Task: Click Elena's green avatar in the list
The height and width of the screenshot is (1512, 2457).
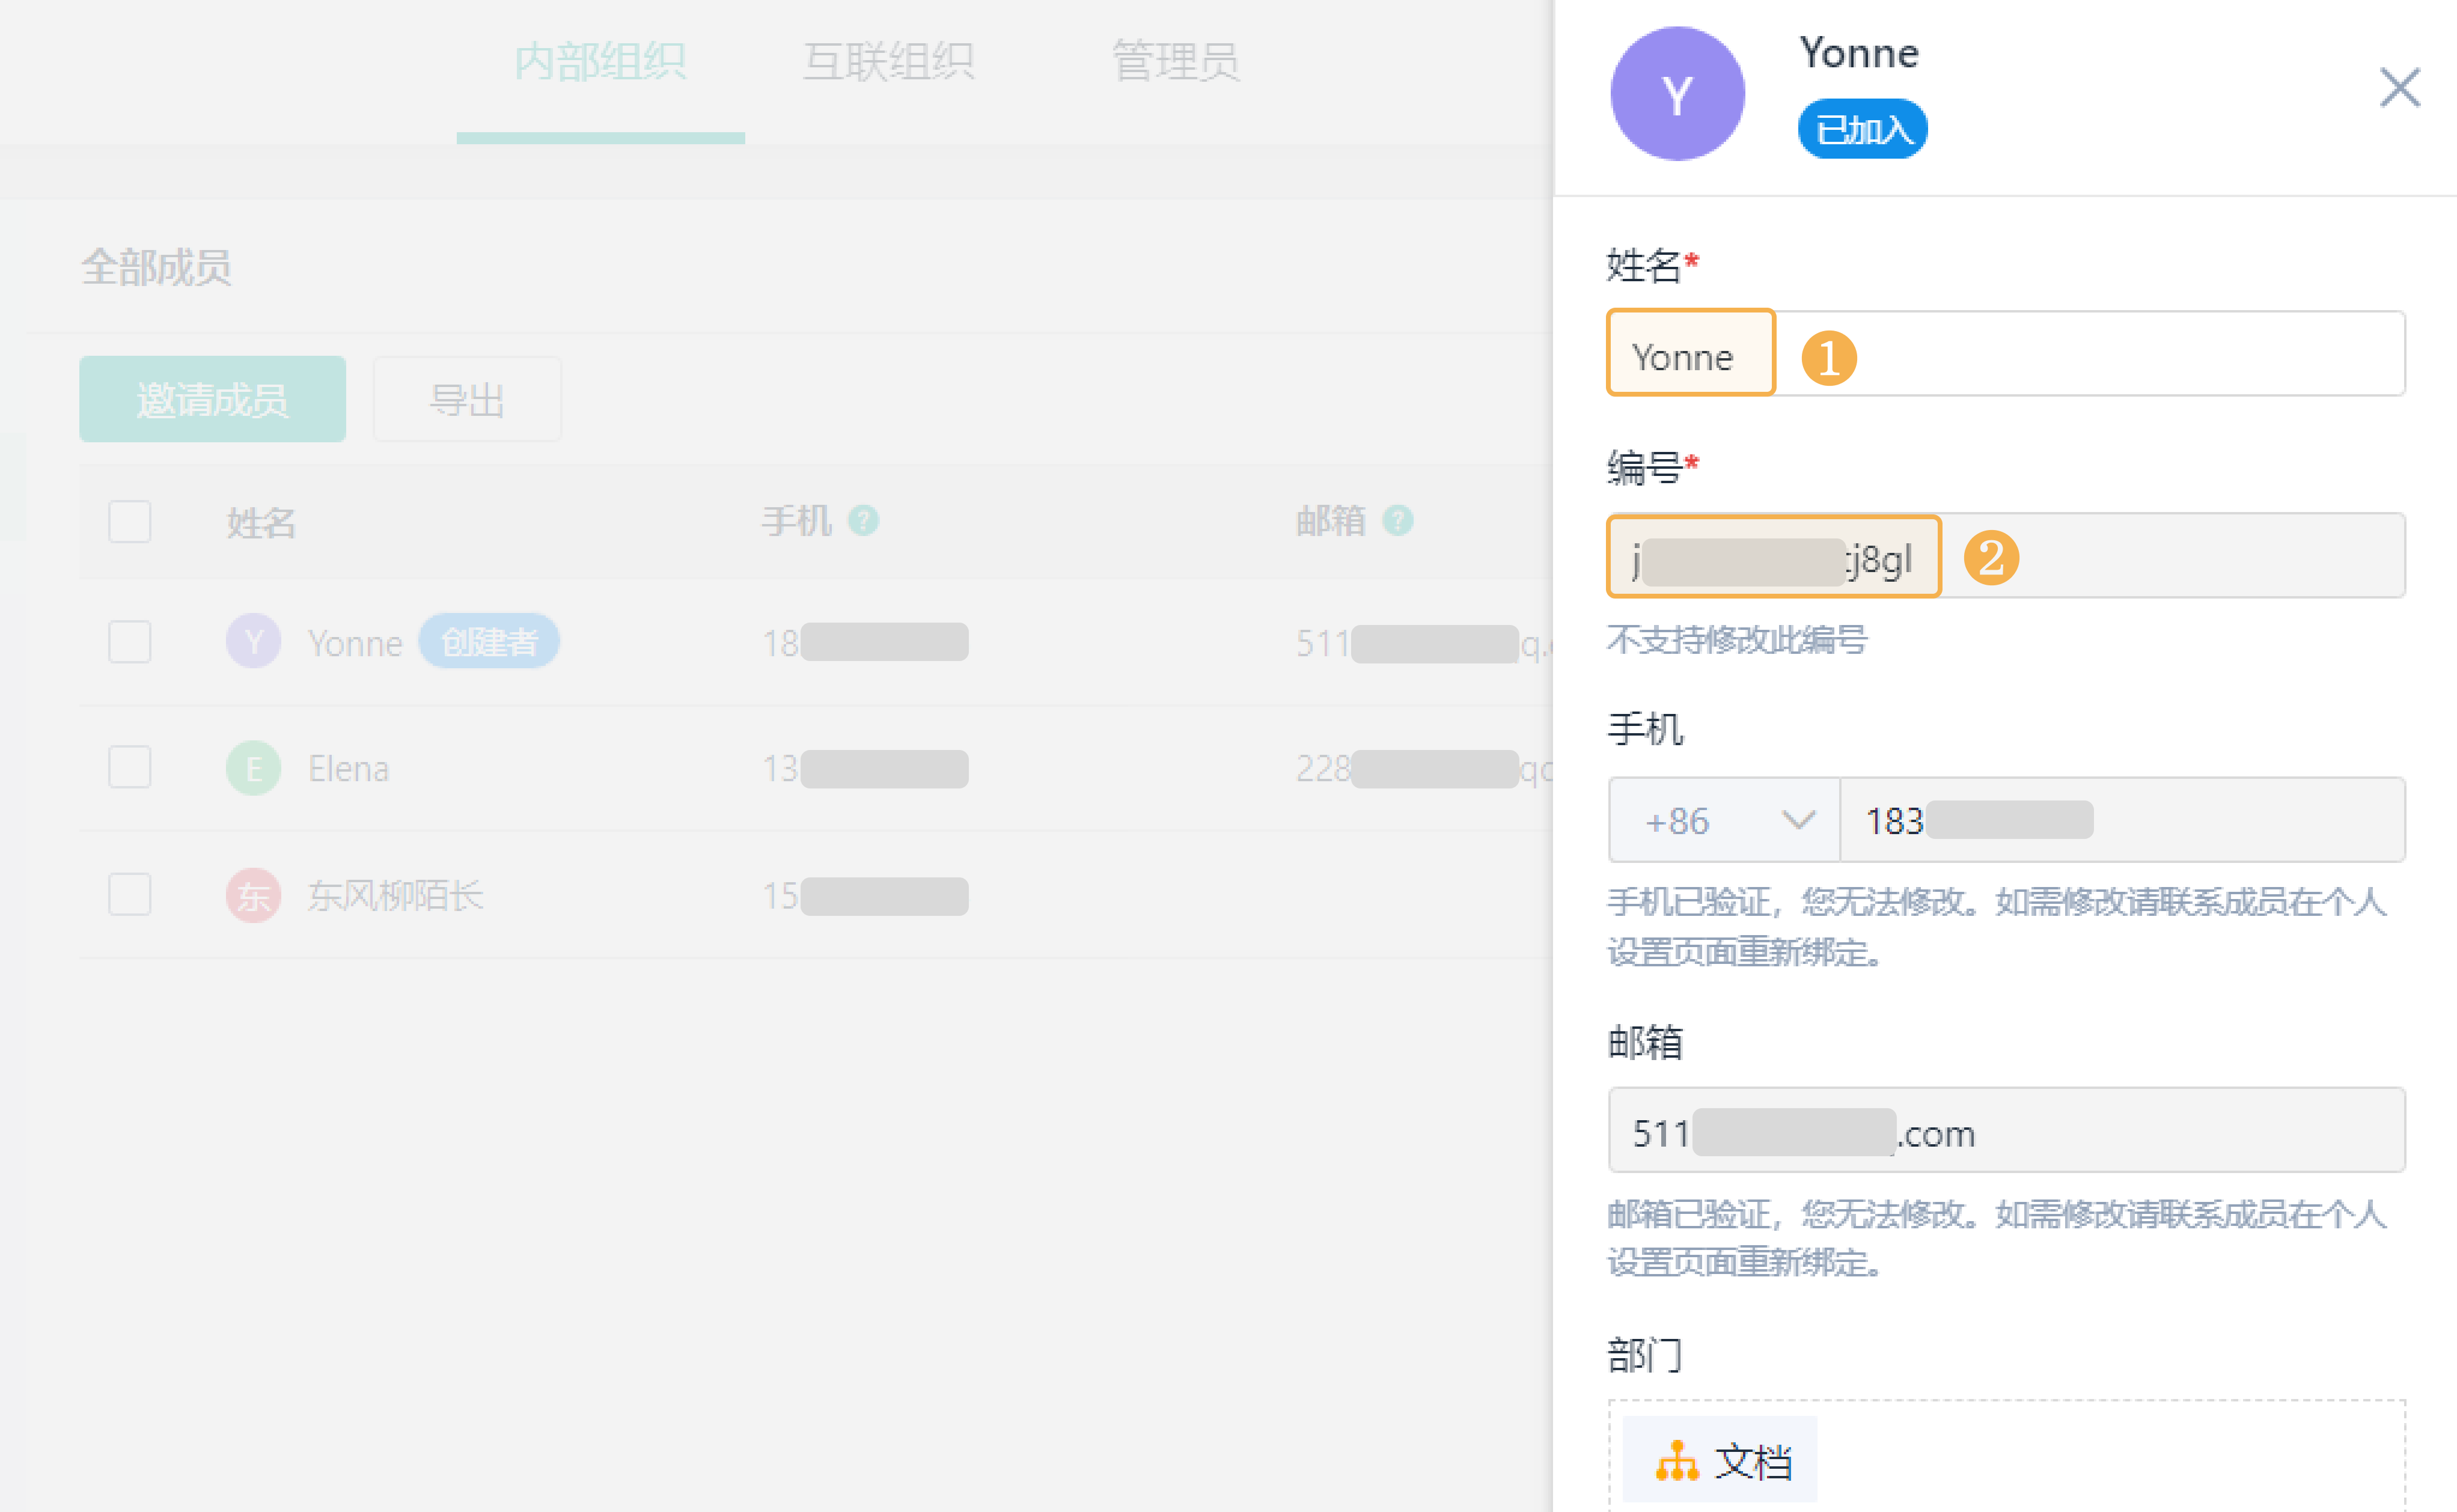Action: (253, 768)
